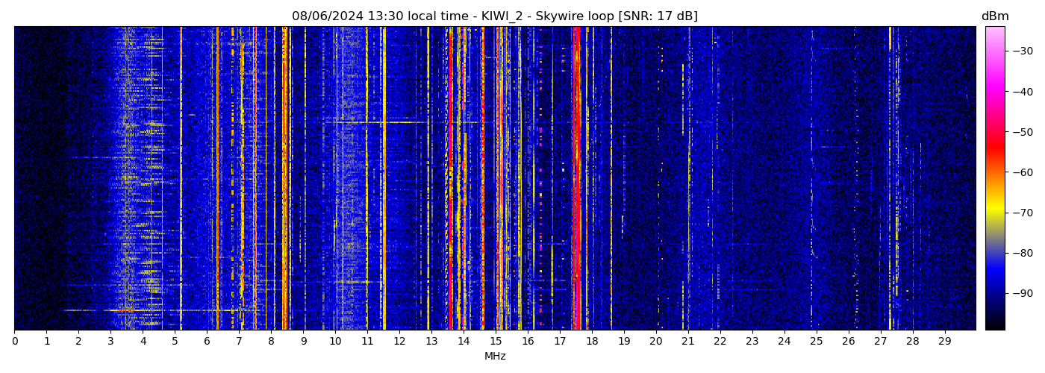Click the yellow vertical line at 5.2 MHz
The image size is (1045, 373).
pyautogui.click(x=181, y=179)
